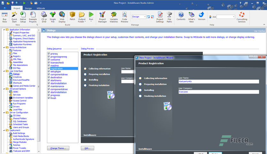Select Installing radio in wizard window
267x154 pixels.
pos(140,90)
